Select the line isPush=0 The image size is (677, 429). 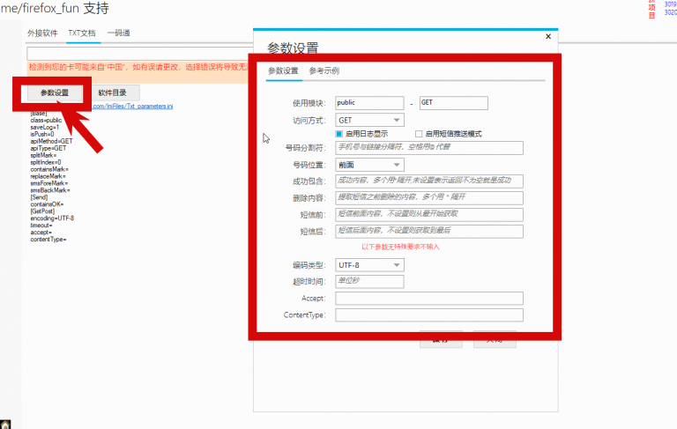click(x=42, y=134)
